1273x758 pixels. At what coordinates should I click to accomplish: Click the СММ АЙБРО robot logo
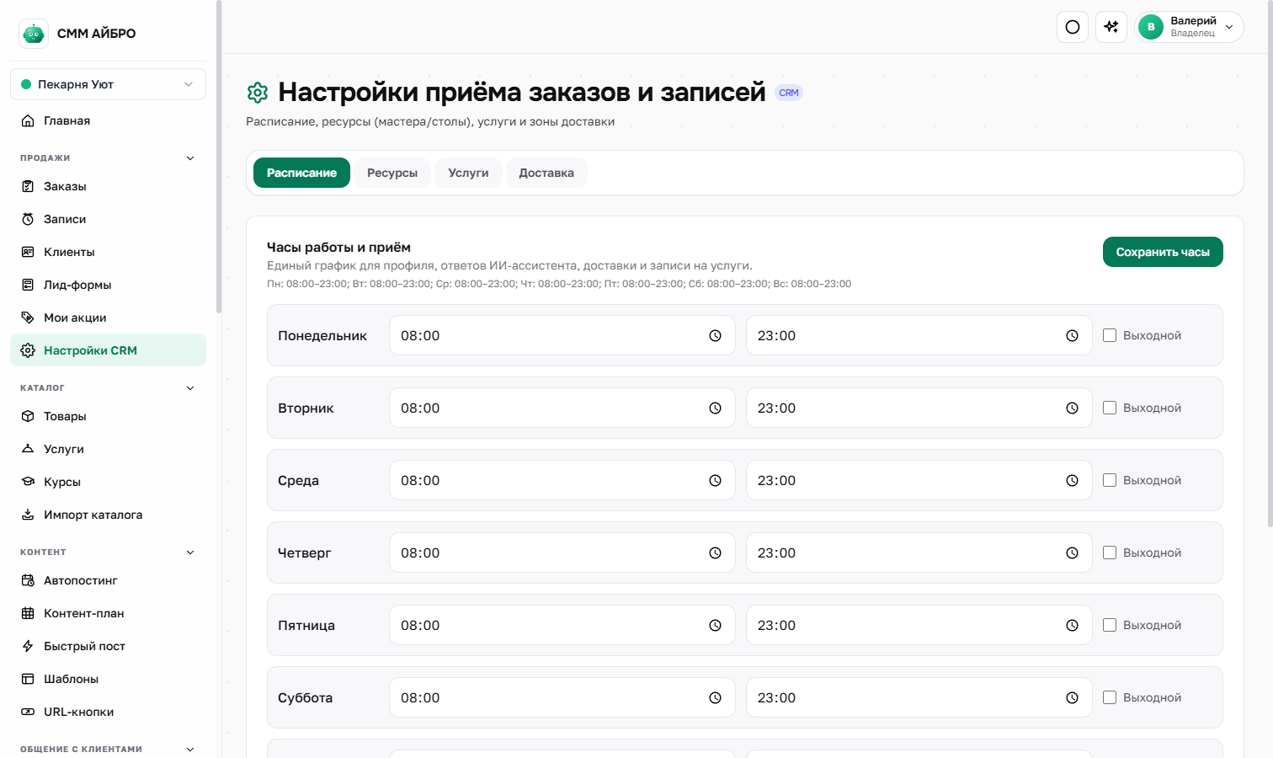[34, 34]
